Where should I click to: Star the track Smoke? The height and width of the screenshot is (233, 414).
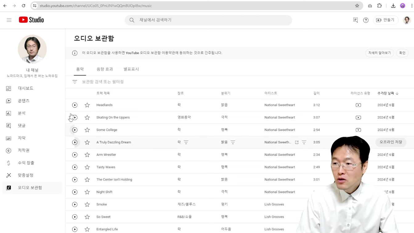[x=87, y=204]
